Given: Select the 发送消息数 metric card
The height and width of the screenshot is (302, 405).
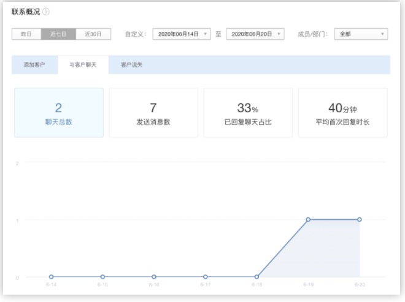Looking at the screenshot, I should (x=153, y=113).
